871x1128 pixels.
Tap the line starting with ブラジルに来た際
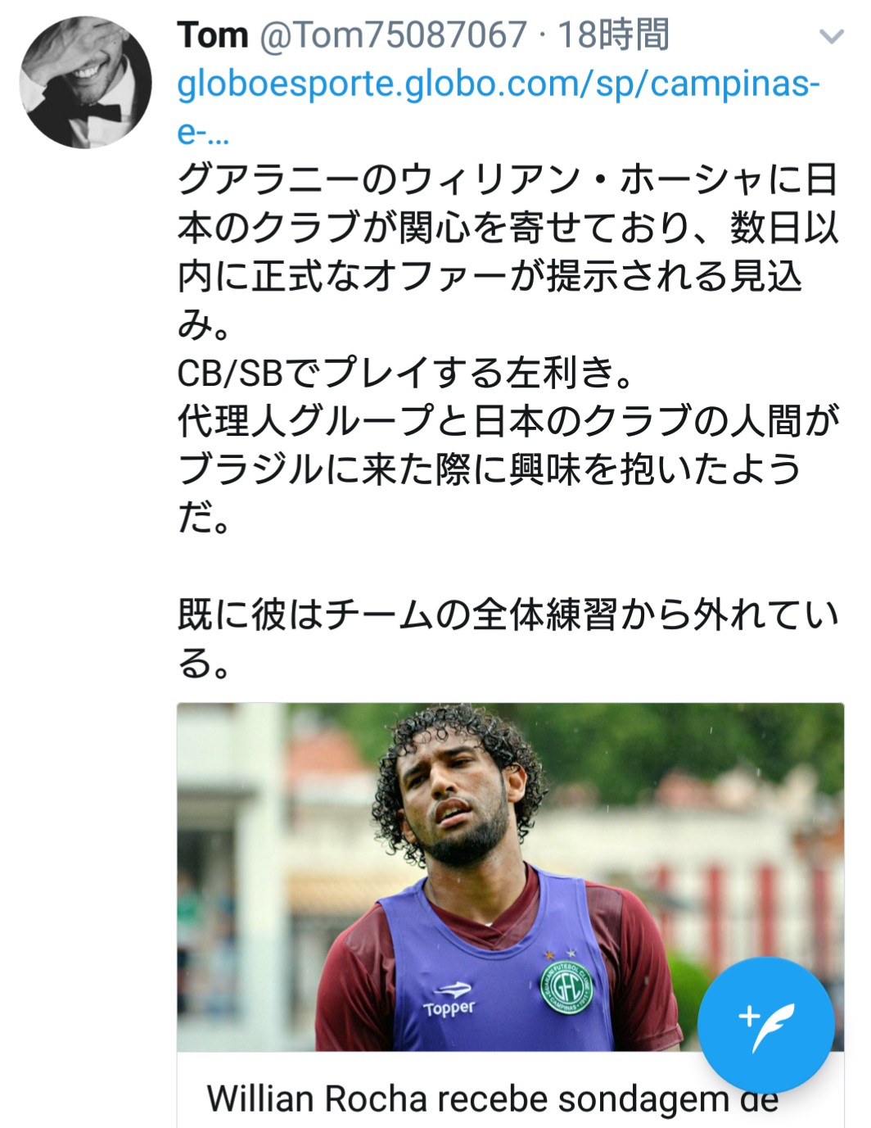point(489,469)
